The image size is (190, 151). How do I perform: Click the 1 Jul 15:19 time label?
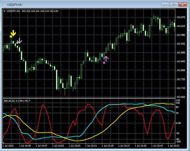pos(107,146)
